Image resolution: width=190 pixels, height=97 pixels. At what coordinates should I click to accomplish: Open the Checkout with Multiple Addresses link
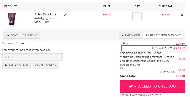click(x=140, y=95)
